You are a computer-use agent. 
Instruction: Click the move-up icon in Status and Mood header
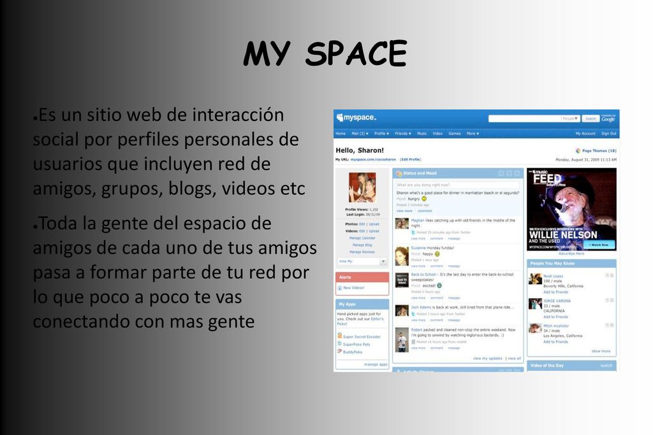pos(501,173)
